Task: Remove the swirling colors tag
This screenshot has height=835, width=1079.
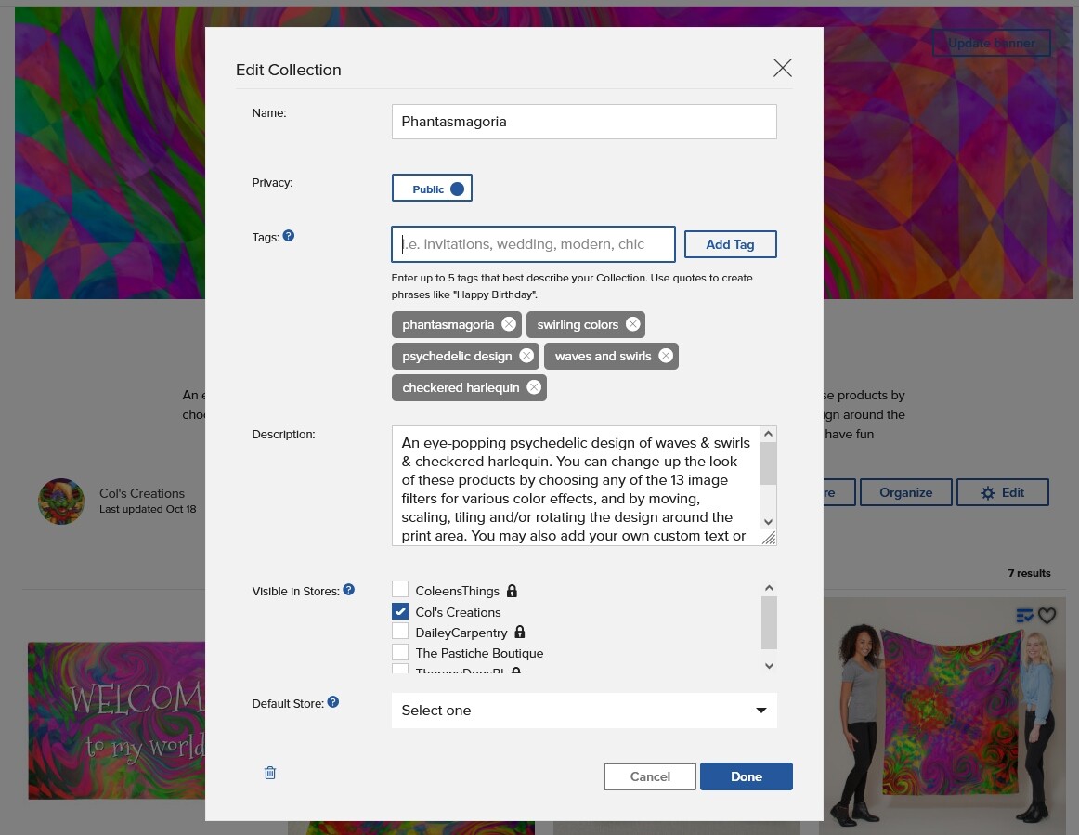Action: coord(633,324)
